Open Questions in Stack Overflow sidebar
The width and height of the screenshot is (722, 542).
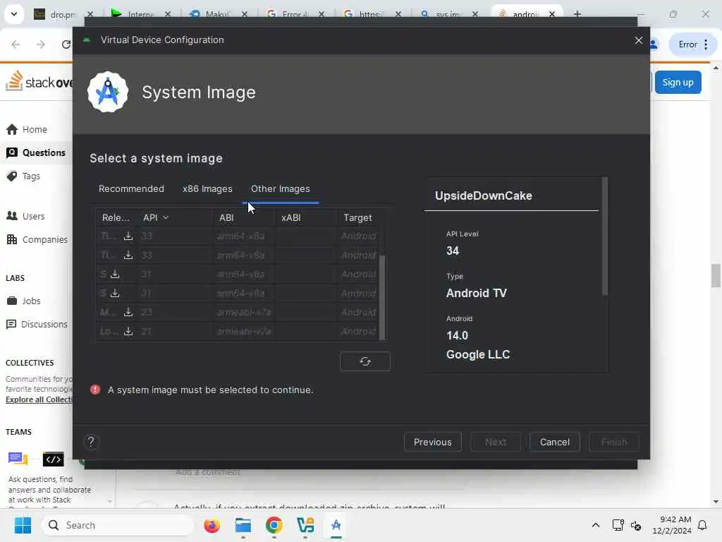(x=37, y=152)
